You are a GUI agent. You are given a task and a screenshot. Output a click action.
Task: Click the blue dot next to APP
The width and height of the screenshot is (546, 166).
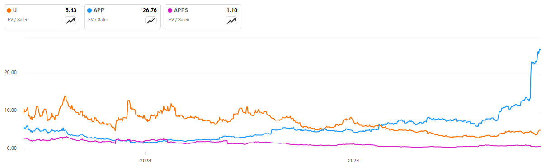point(90,10)
